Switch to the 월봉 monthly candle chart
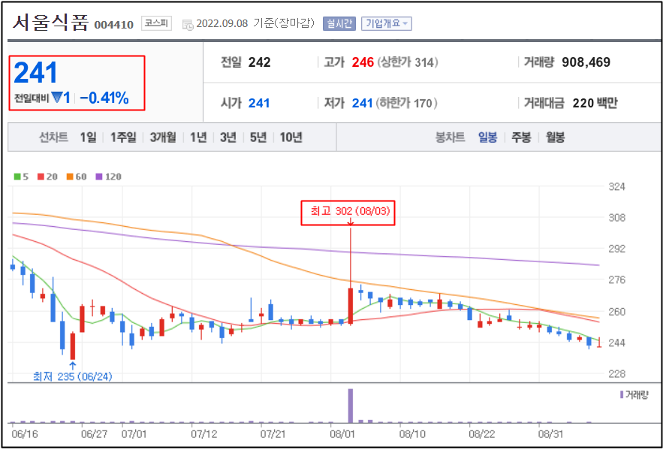The height and width of the screenshot is (456, 663). (555, 137)
